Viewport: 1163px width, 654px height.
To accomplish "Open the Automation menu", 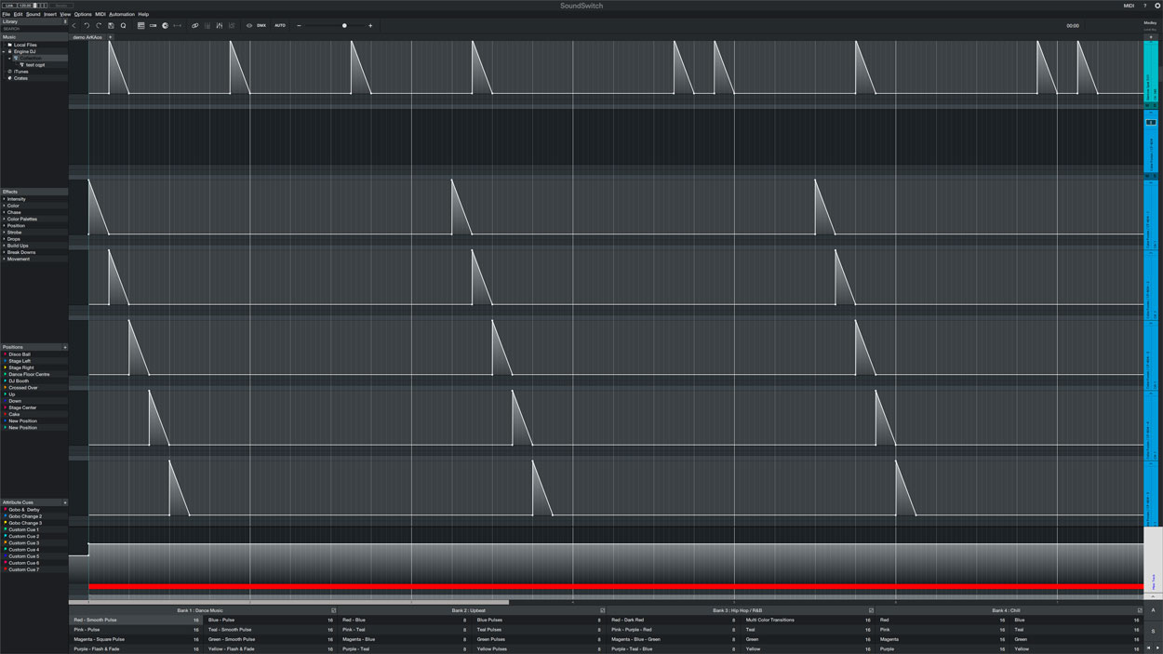I will 121,14.
